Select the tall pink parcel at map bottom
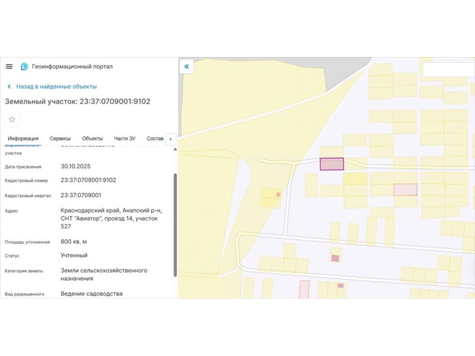The height and width of the screenshot is (356, 475). pos(305,289)
